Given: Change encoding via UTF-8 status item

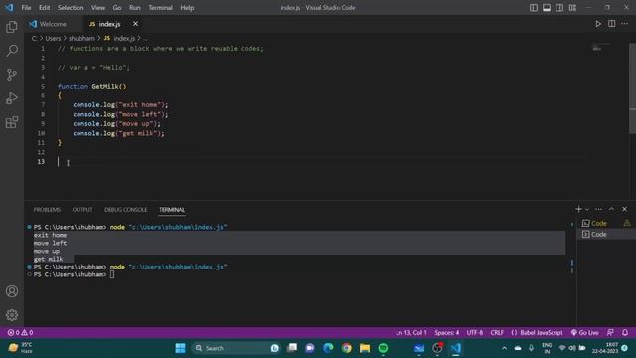Looking at the screenshot, I should [475, 332].
